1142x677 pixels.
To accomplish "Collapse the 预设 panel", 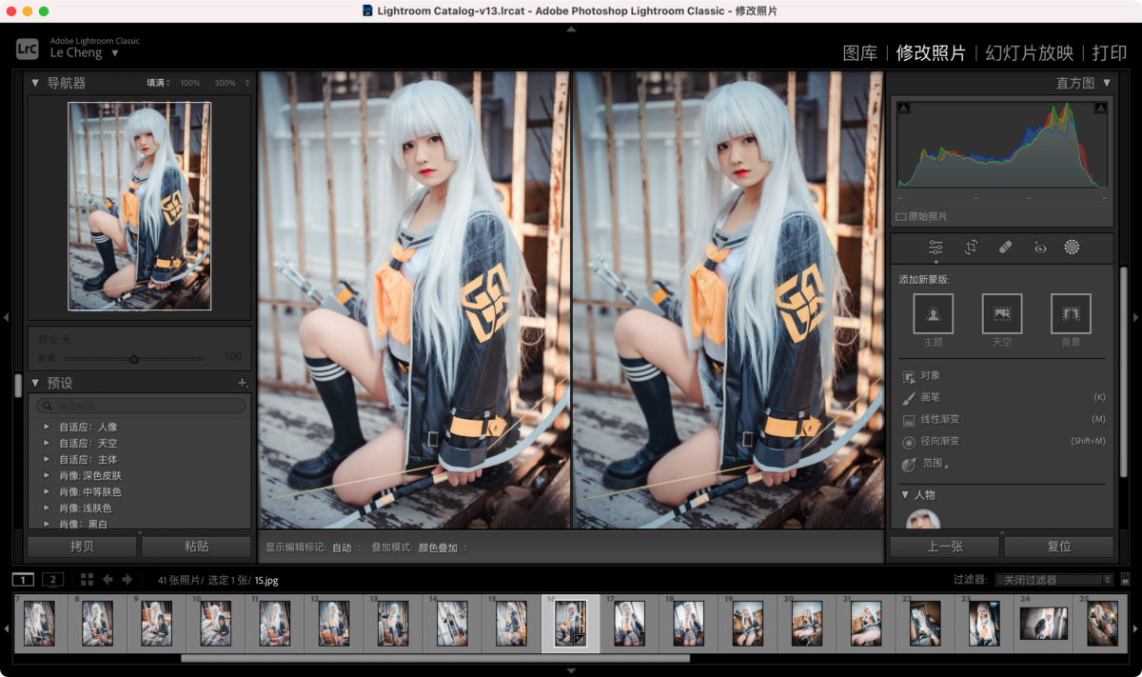I will (35, 383).
